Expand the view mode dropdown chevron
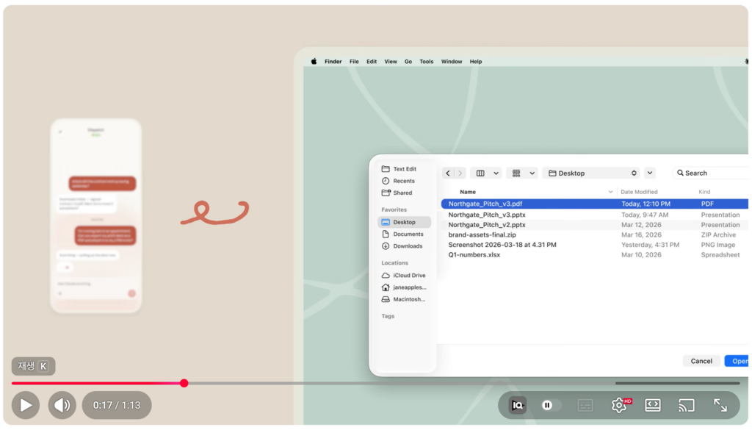 [x=496, y=173]
